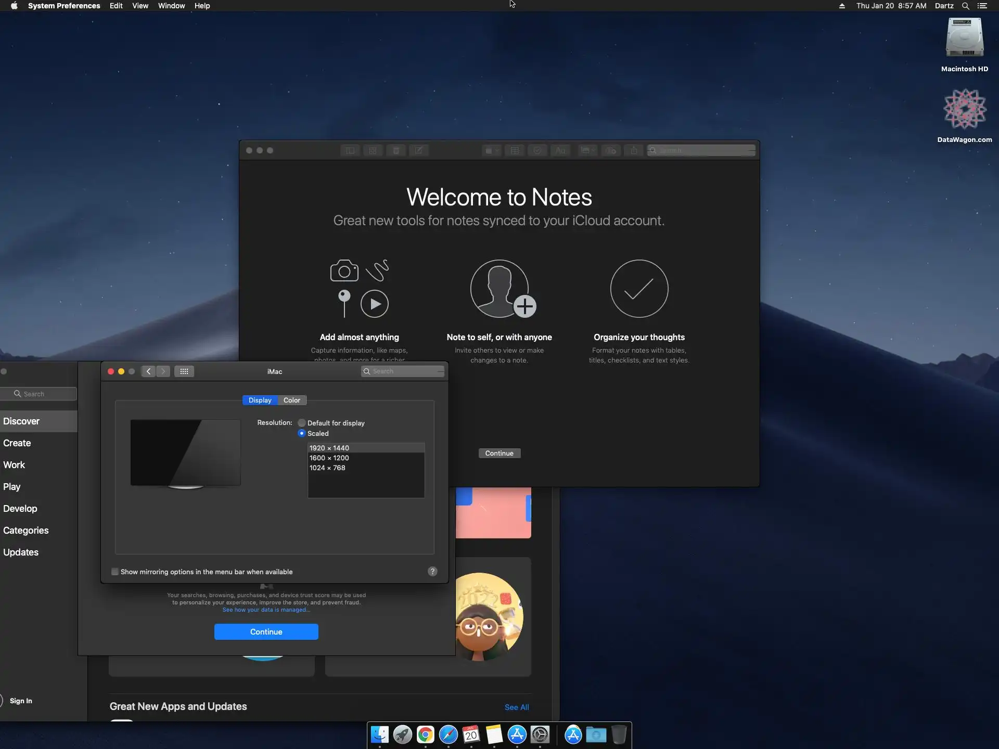Go back with the left chevron button
Viewport: 999px width, 749px height.
click(x=149, y=371)
